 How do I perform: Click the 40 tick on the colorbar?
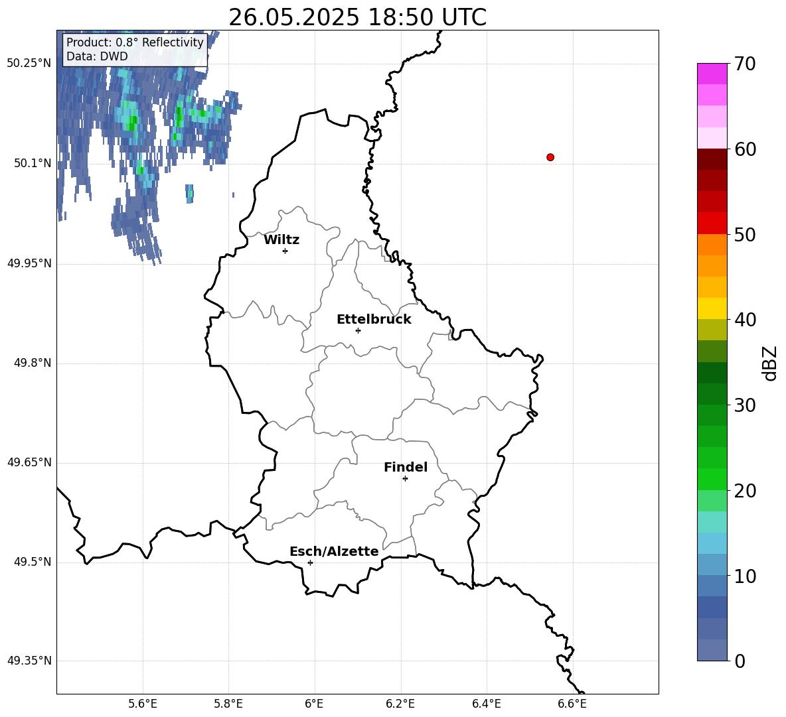[745, 320]
